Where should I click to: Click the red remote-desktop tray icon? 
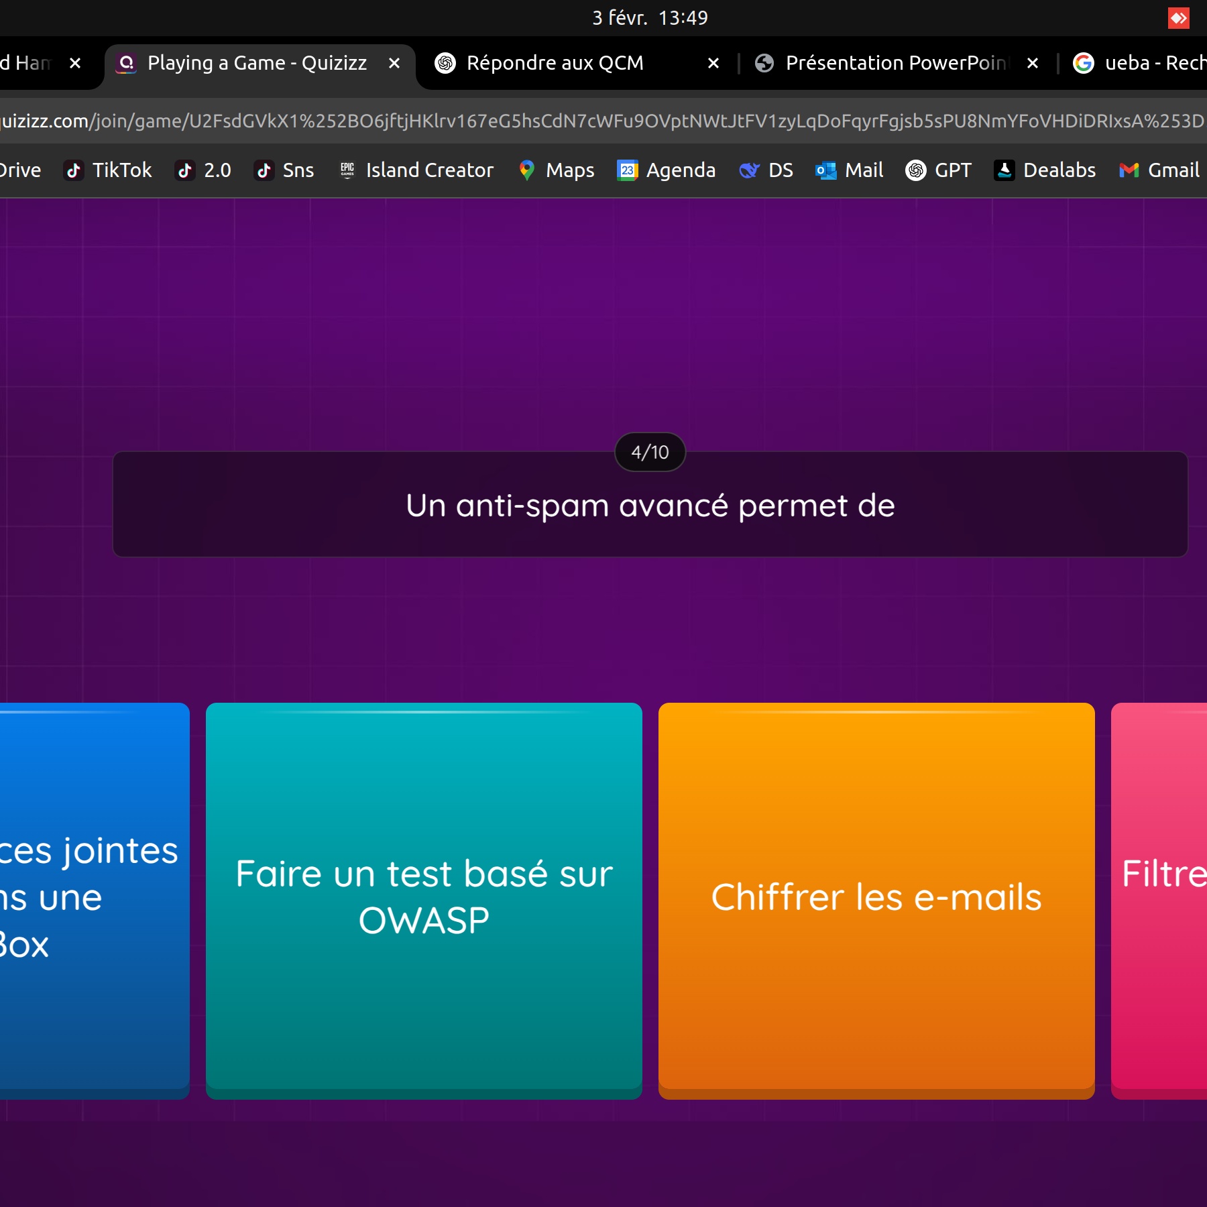(x=1178, y=18)
